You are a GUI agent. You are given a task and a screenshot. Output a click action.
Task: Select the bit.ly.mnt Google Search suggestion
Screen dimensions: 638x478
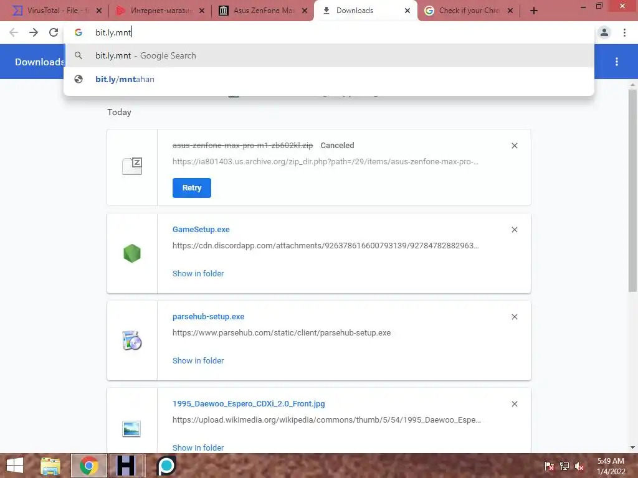click(x=329, y=55)
